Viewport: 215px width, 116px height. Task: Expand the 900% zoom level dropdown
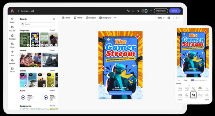pyautogui.click(x=161, y=18)
